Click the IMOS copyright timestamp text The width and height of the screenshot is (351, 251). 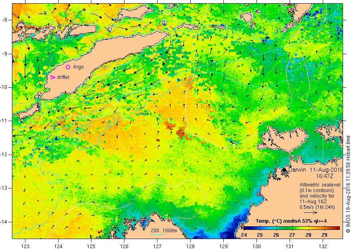(x=348, y=184)
